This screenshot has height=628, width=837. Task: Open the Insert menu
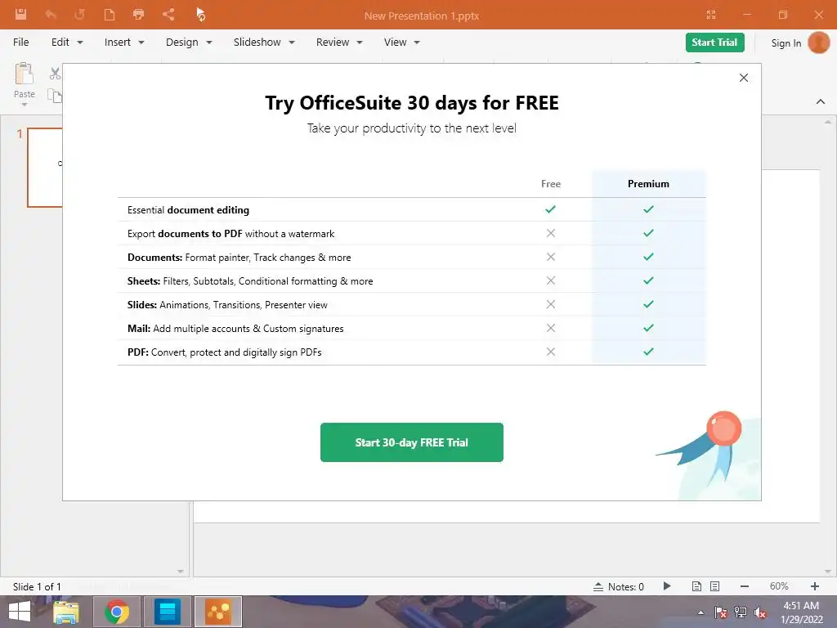124,43
